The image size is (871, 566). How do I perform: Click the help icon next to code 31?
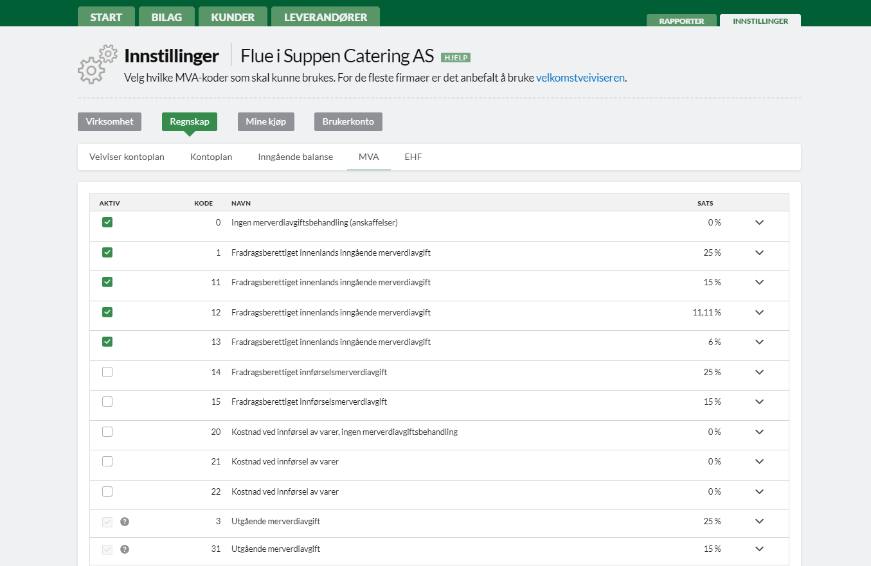[x=125, y=549]
